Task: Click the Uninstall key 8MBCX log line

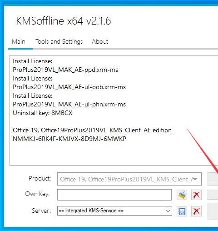Action: [43, 113]
